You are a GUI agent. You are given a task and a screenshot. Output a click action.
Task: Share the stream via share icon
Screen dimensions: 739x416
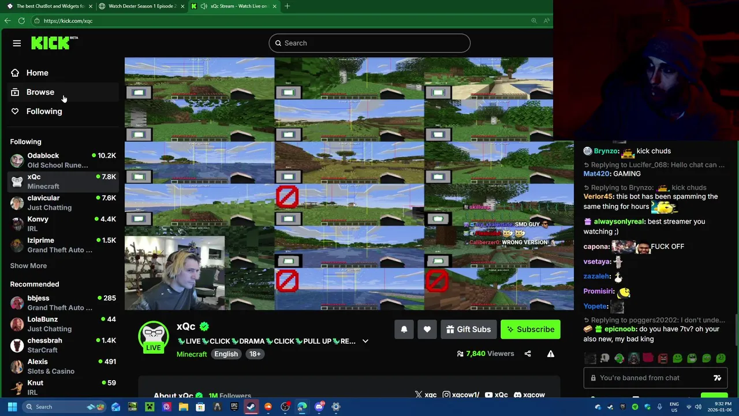pos(528,354)
